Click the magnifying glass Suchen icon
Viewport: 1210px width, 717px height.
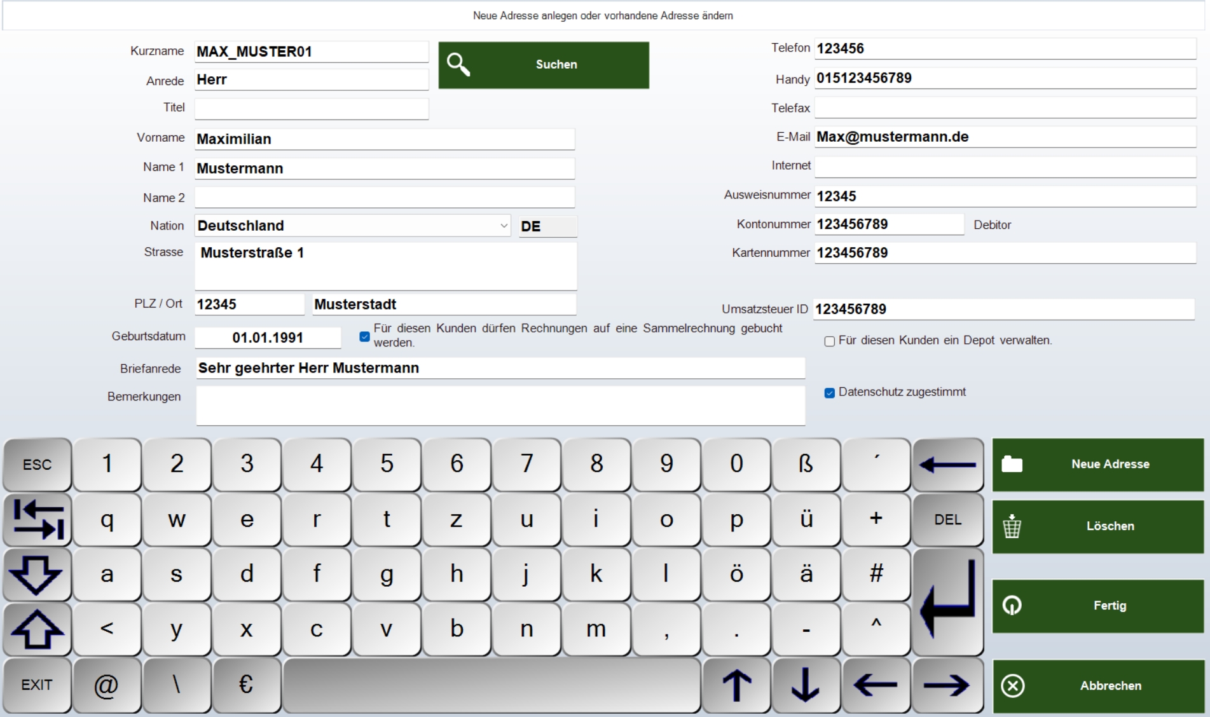click(458, 65)
